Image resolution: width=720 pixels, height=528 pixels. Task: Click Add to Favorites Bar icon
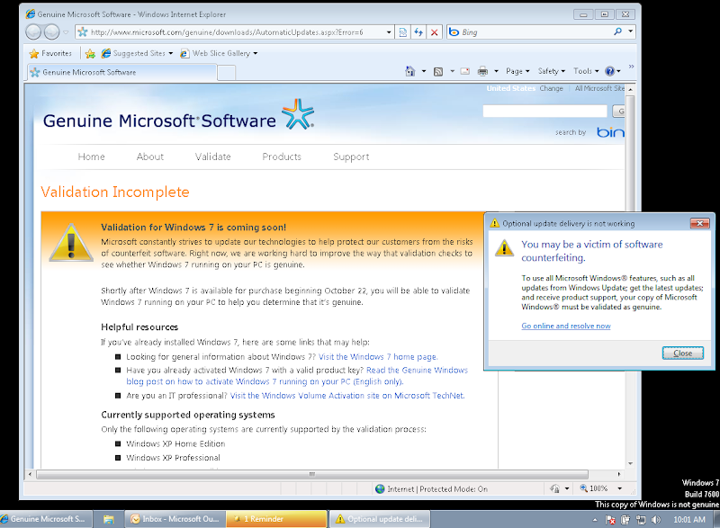click(x=91, y=54)
